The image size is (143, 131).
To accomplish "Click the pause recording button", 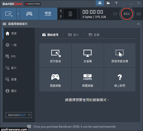I will (115, 14).
